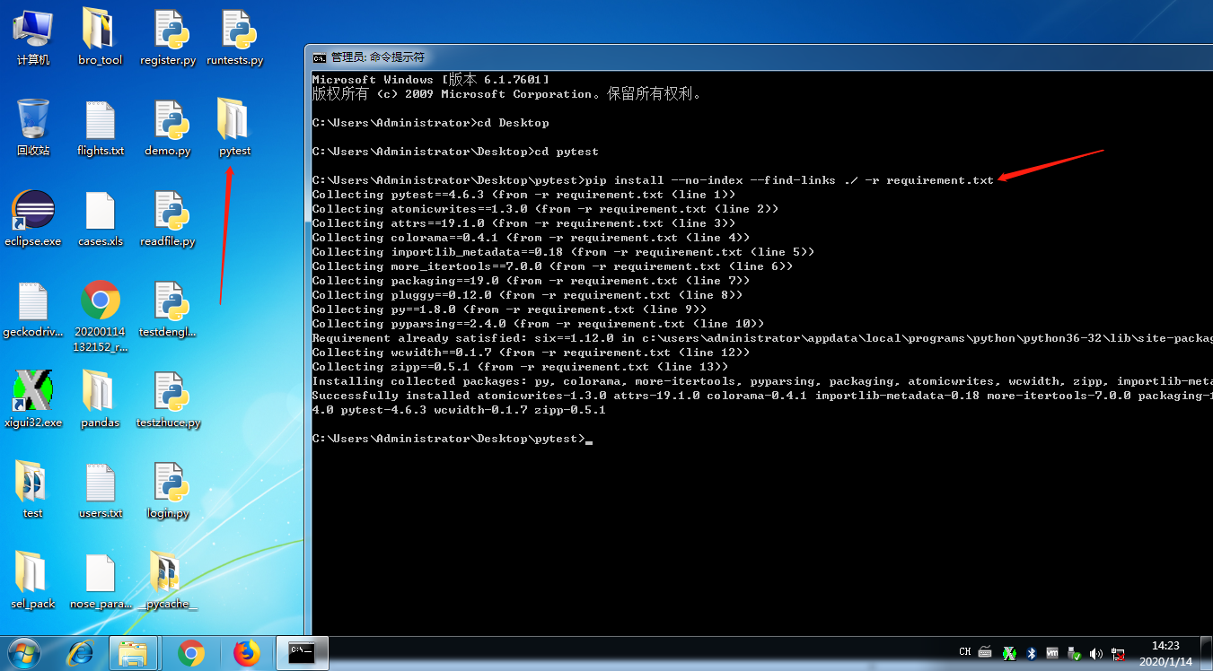Click the Show desktop strip
Image resolution: width=1213 pixels, height=671 pixels.
pyautogui.click(x=1206, y=653)
